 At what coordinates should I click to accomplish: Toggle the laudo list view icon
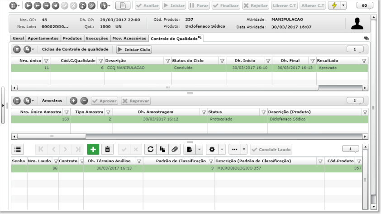click(x=18, y=149)
